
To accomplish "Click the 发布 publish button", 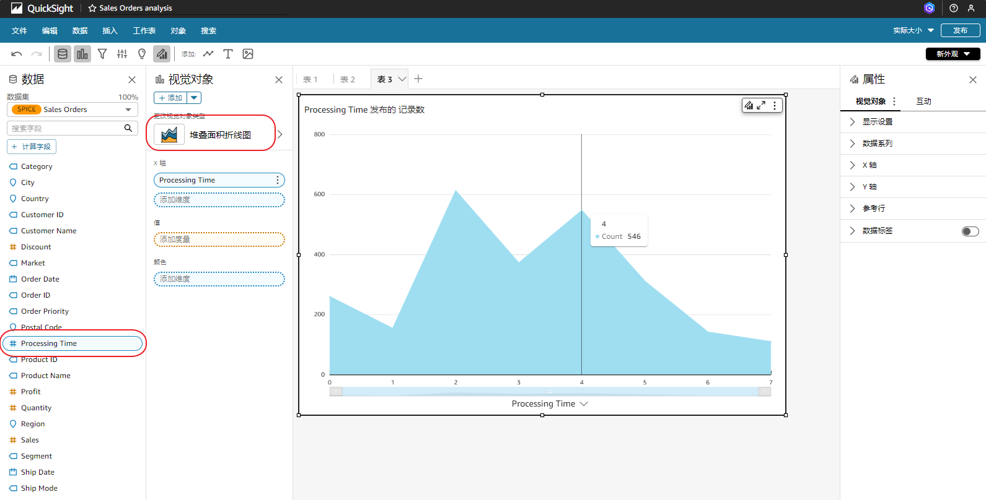I will click(960, 30).
